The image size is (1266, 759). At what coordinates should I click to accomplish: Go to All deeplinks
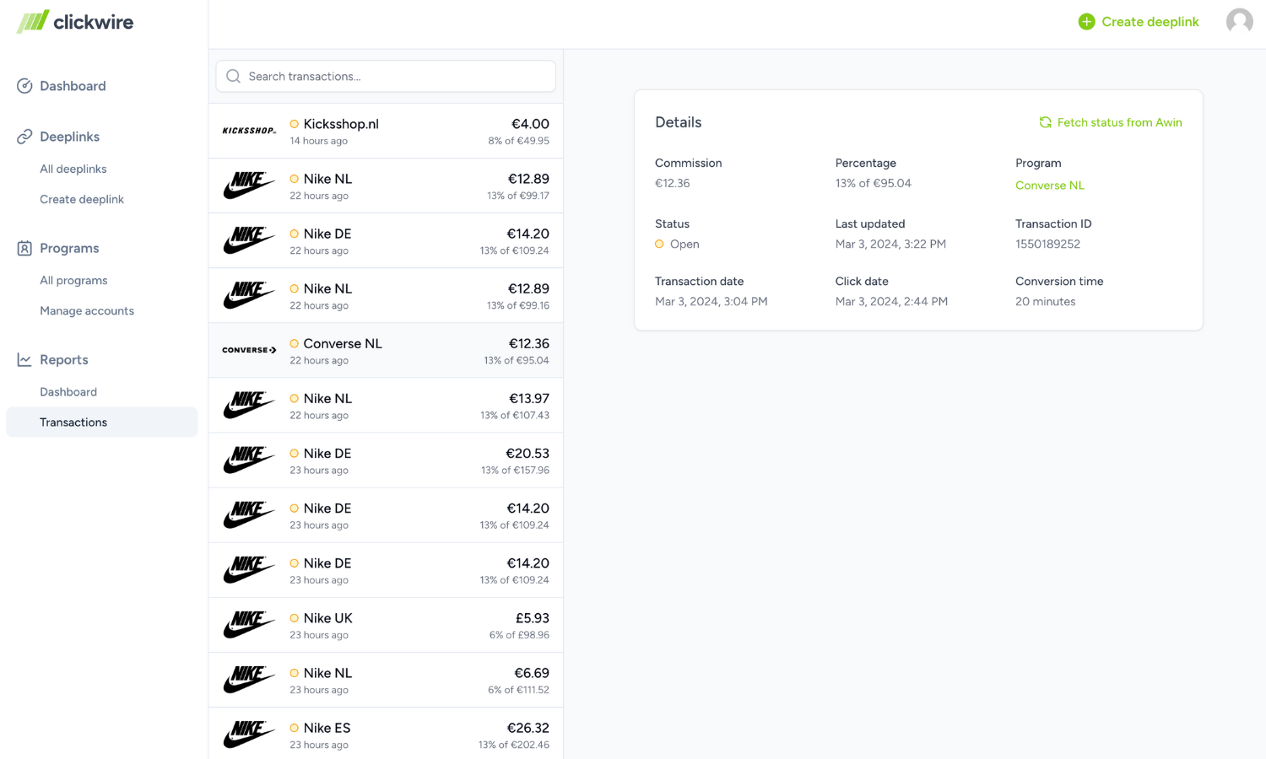(x=73, y=169)
